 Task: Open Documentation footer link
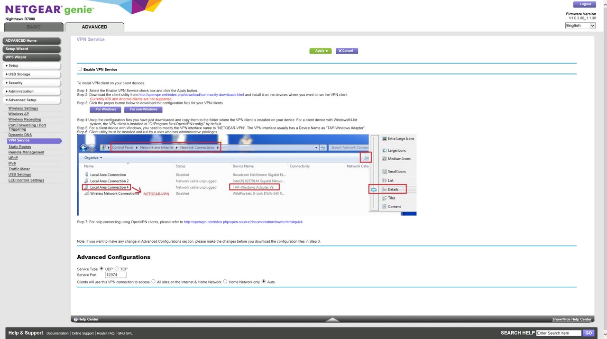point(57,333)
